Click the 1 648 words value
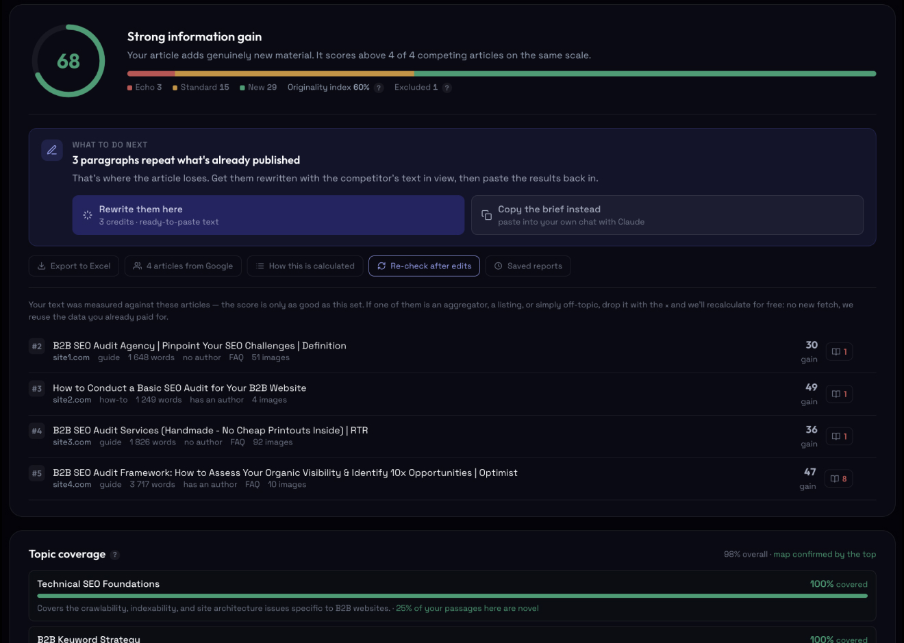The height and width of the screenshot is (643, 904). 151,357
